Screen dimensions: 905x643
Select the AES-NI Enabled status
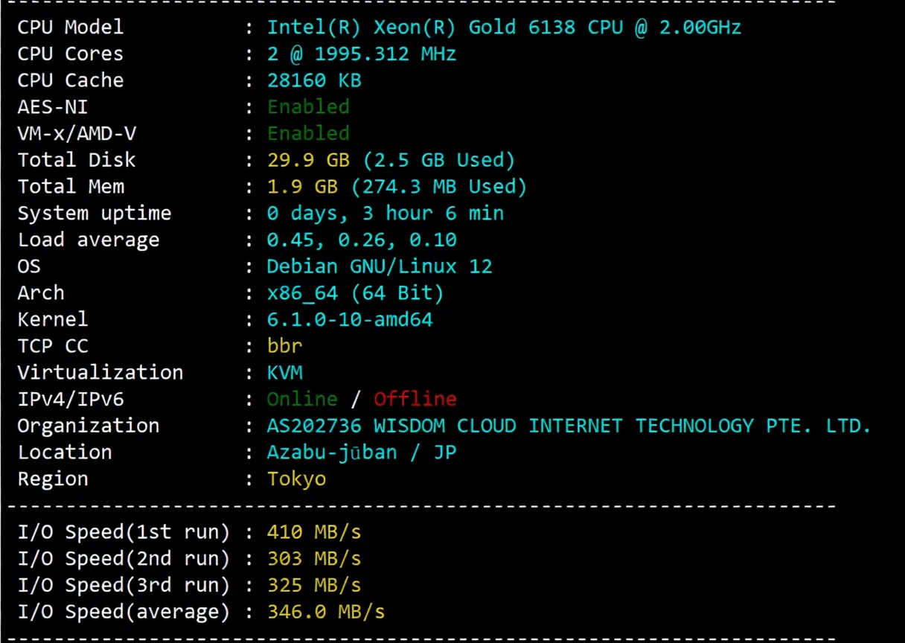pos(308,106)
